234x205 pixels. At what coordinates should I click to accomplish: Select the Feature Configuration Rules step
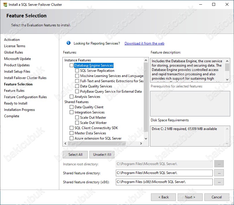[x=25, y=97]
